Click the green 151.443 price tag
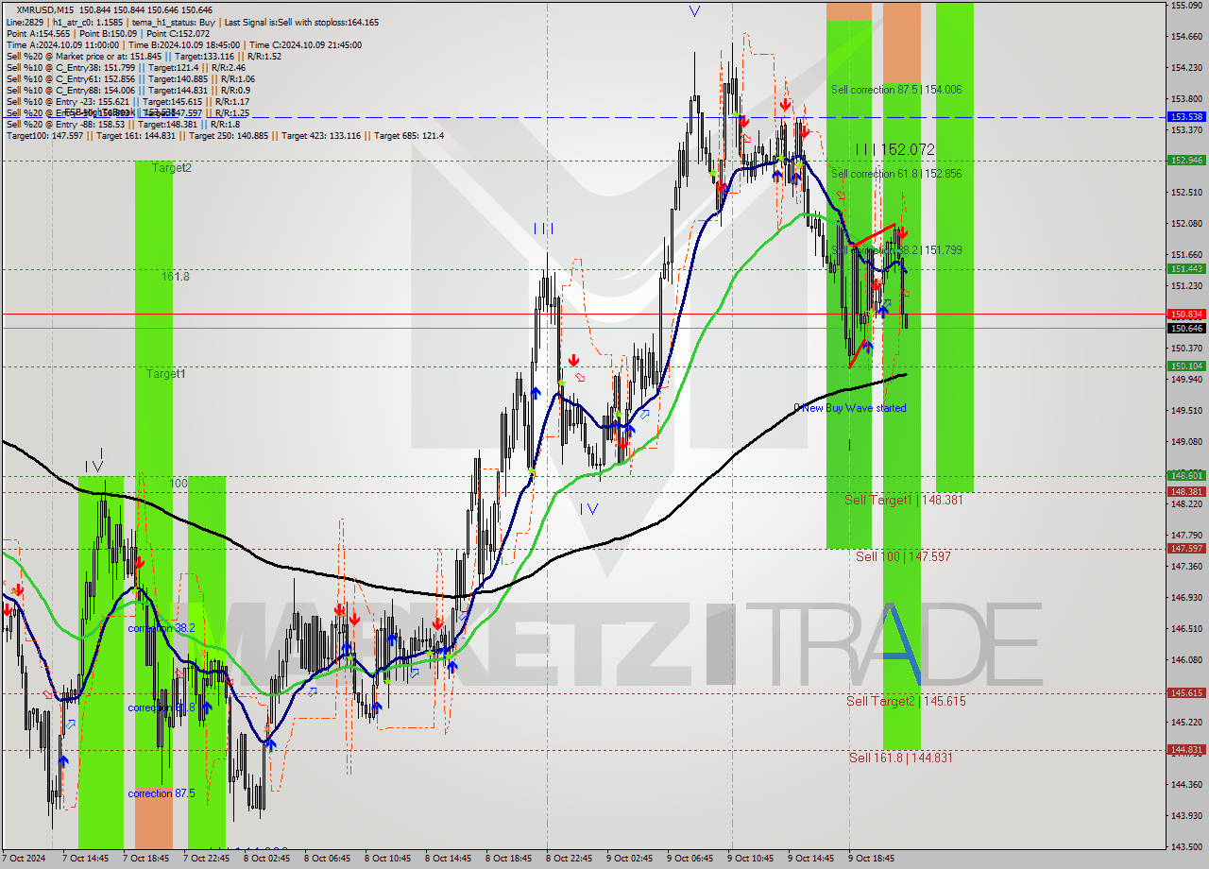 1186,269
